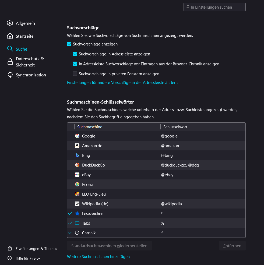The height and width of the screenshot is (265, 264).
Task: Open the Synchronisation settings category
Action: (31, 75)
